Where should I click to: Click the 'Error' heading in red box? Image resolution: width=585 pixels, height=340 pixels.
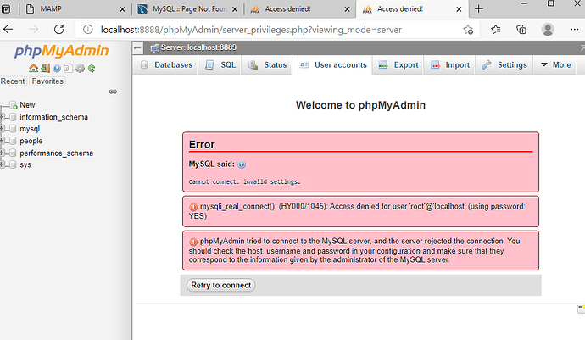pyautogui.click(x=202, y=144)
